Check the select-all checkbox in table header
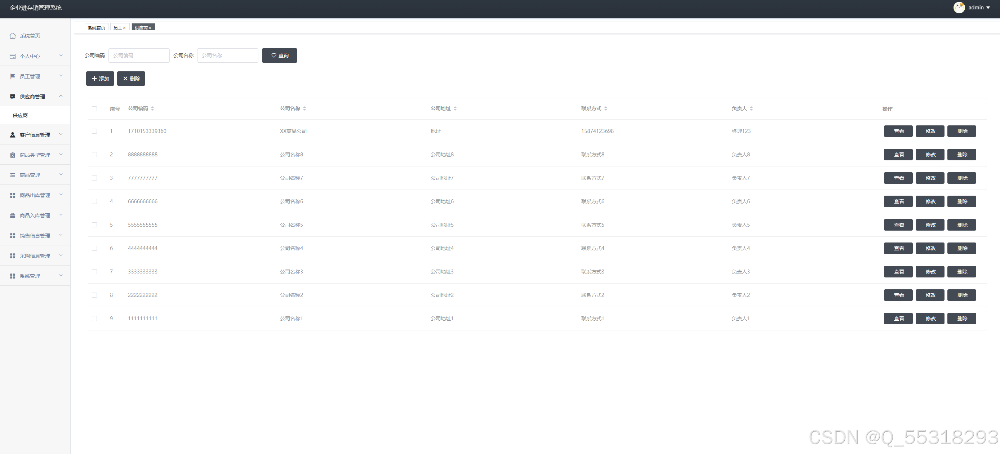Image resolution: width=1000 pixels, height=454 pixels. point(94,109)
